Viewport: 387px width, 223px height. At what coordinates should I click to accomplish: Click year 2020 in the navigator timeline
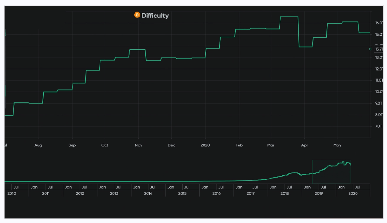coord(353,193)
